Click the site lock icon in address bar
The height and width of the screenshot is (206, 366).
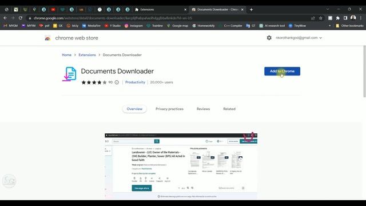pyautogui.click(x=30, y=18)
